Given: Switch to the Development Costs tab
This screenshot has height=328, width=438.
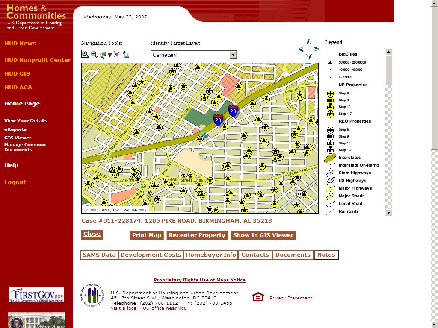Looking at the screenshot, I should (151, 255).
